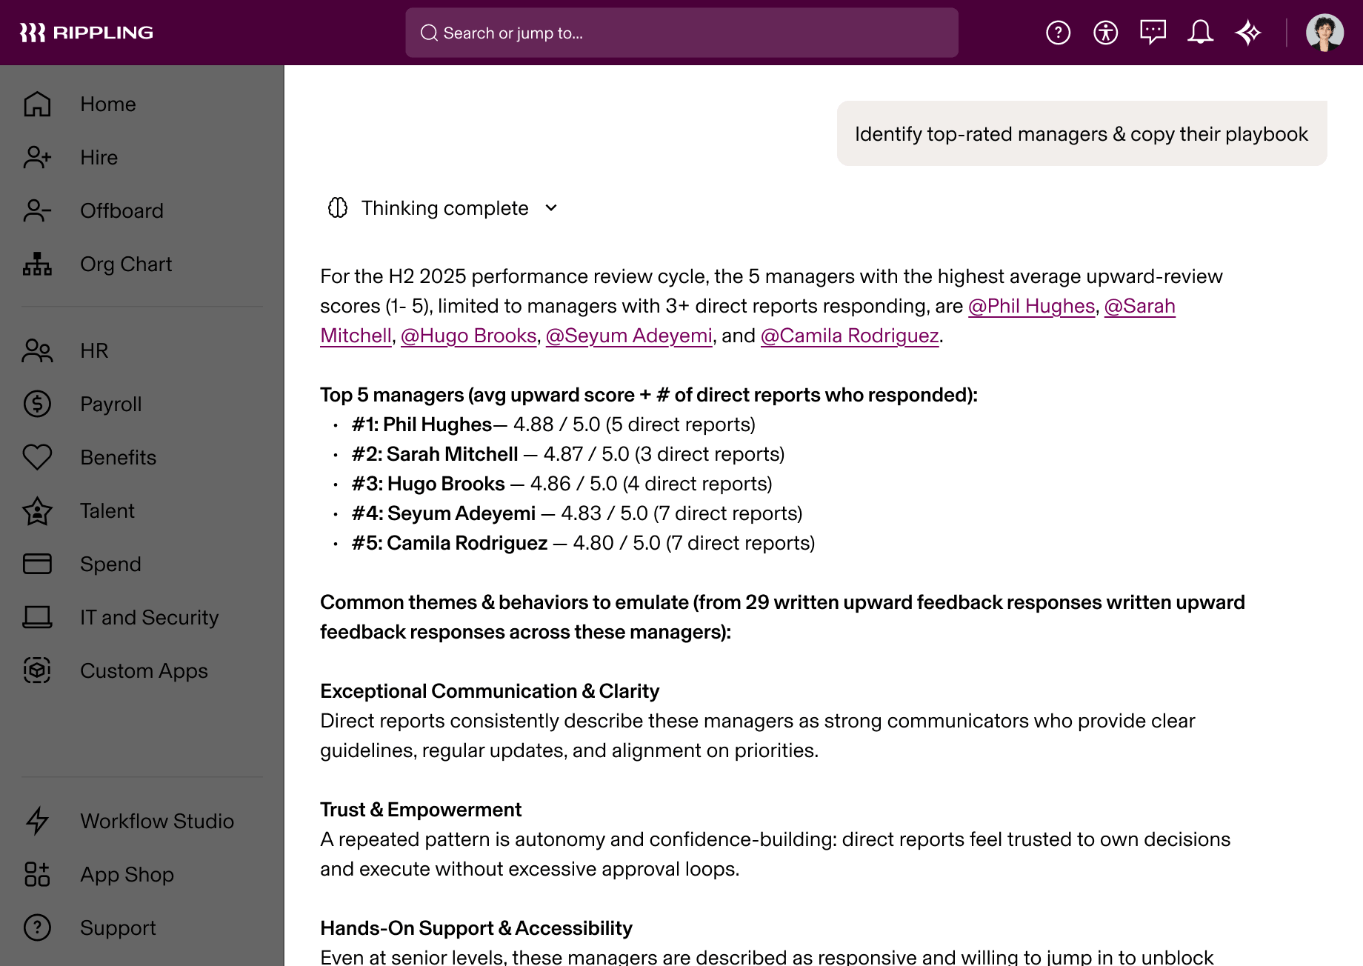
Task: Open the user profile avatar
Action: coord(1324,33)
